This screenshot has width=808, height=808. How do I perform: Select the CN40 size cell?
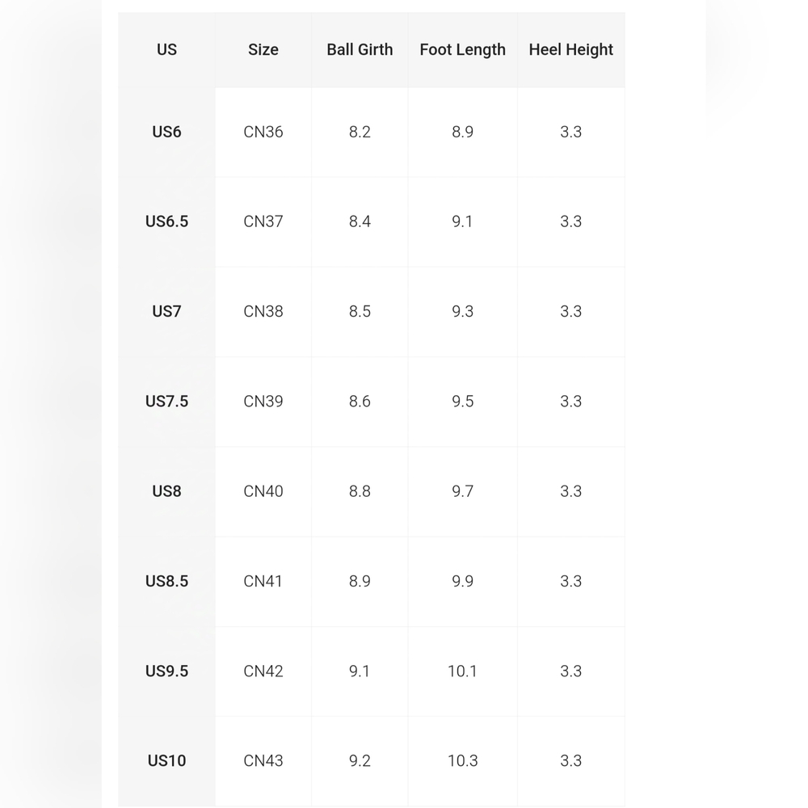[263, 491]
